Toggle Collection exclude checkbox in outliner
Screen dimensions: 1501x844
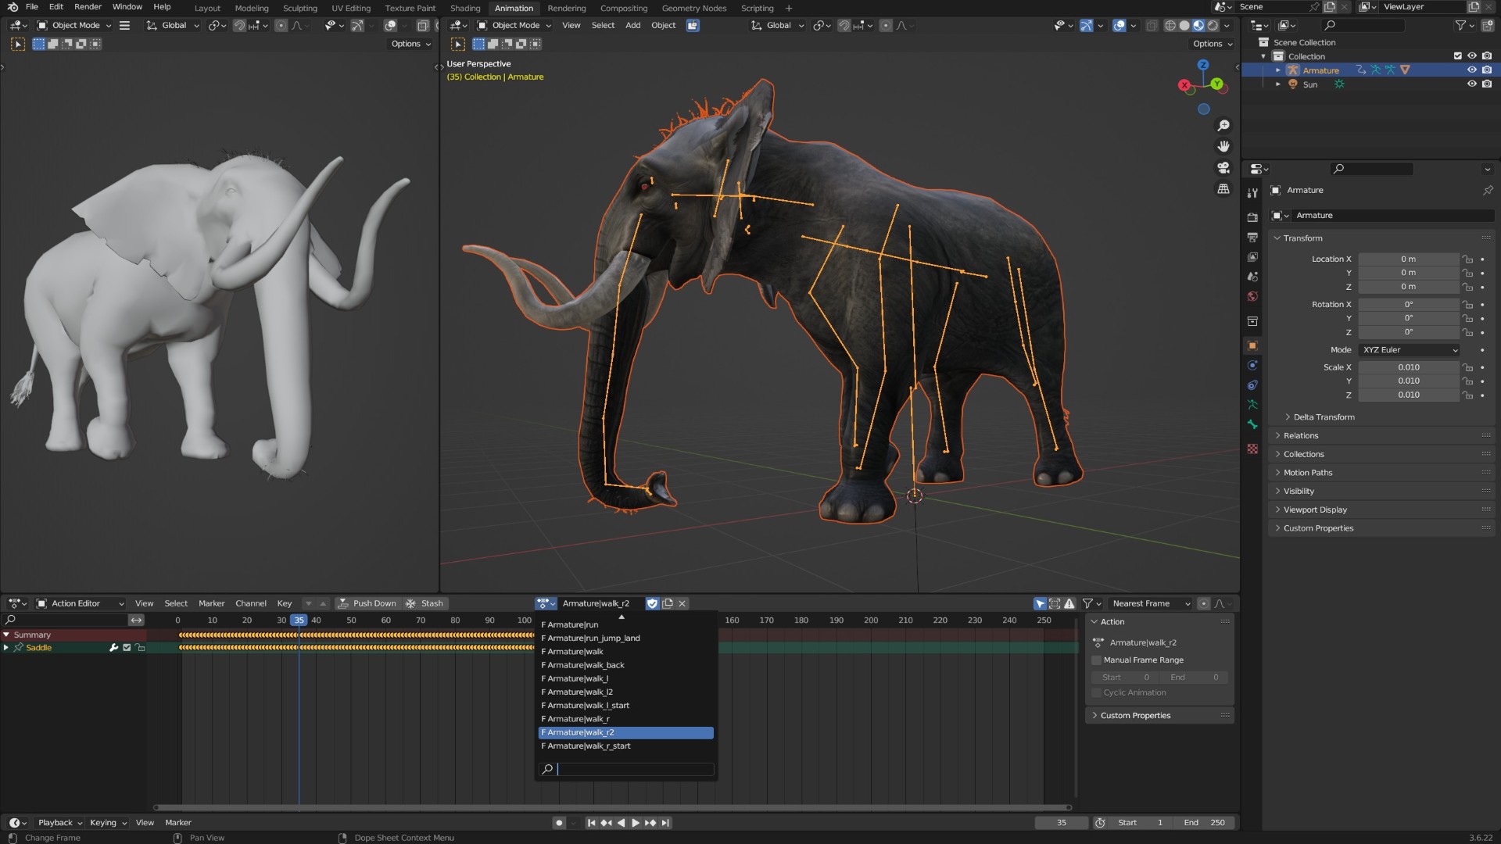pyautogui.click(x=1457, y=56)
